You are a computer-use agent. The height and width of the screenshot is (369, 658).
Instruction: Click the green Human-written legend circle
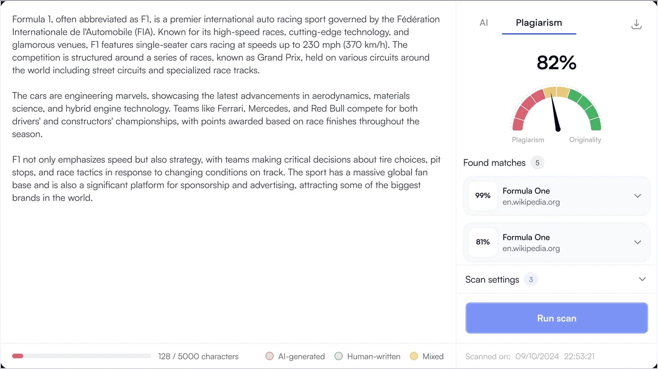[339, 356]
